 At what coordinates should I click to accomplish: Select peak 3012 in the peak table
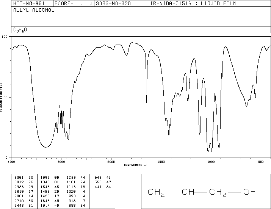pyautogui.click(x=19, y=182)
